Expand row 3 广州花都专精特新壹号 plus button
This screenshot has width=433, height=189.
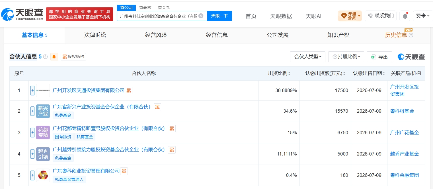pyautogui.click(x=32, y=133)
